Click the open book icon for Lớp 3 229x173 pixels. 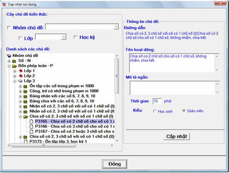(x=20, y=81)
